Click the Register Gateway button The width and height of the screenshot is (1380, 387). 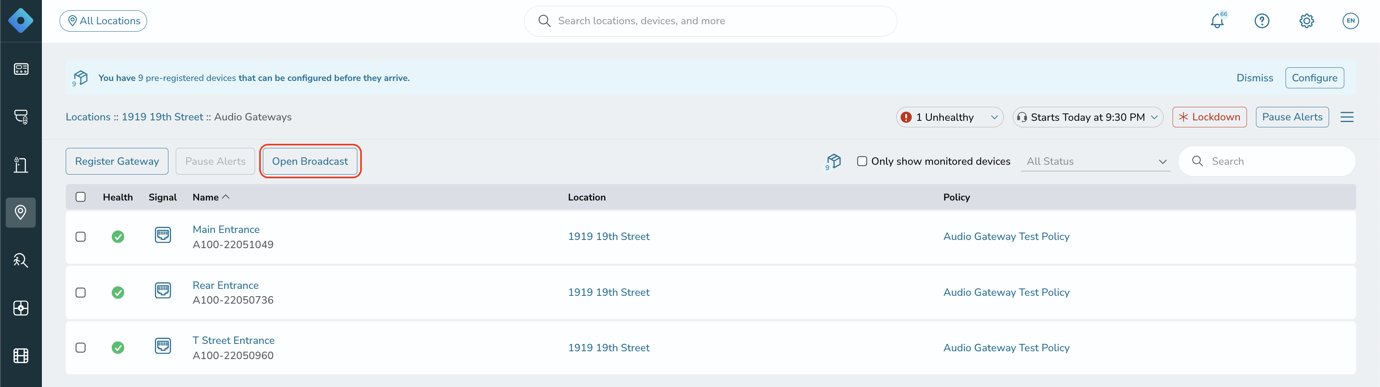click(x=117, y=161)
